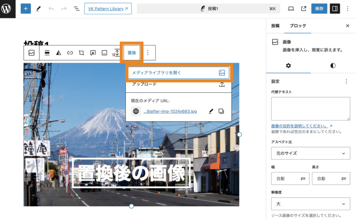Switch editing mode with the pencil tool icon

coord(39,8)
